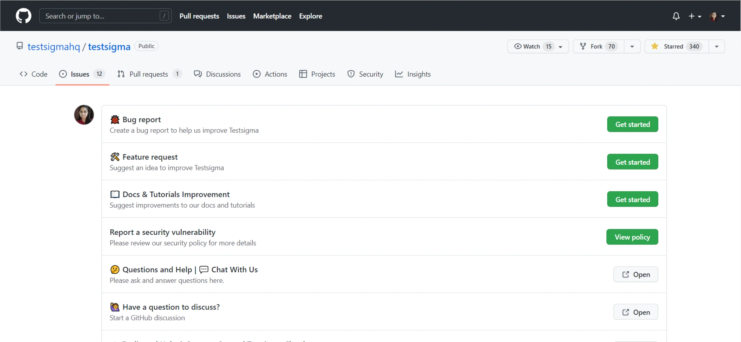Click the person raising hand emoji

point(114,307)
